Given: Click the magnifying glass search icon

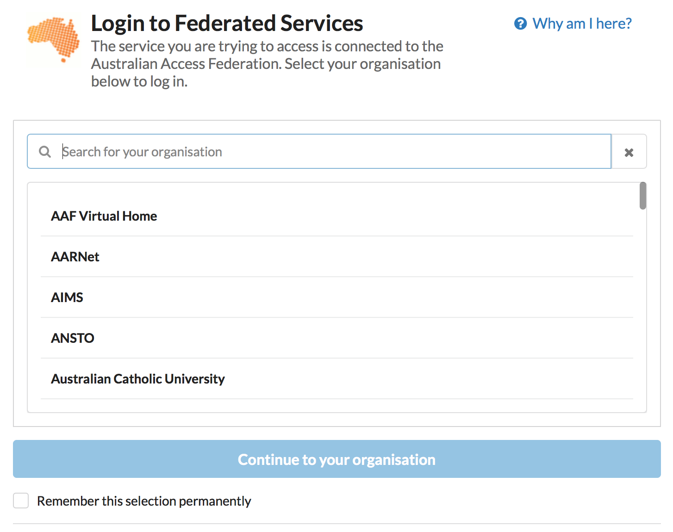Looking at the screenshot, I should coord(45,152).
